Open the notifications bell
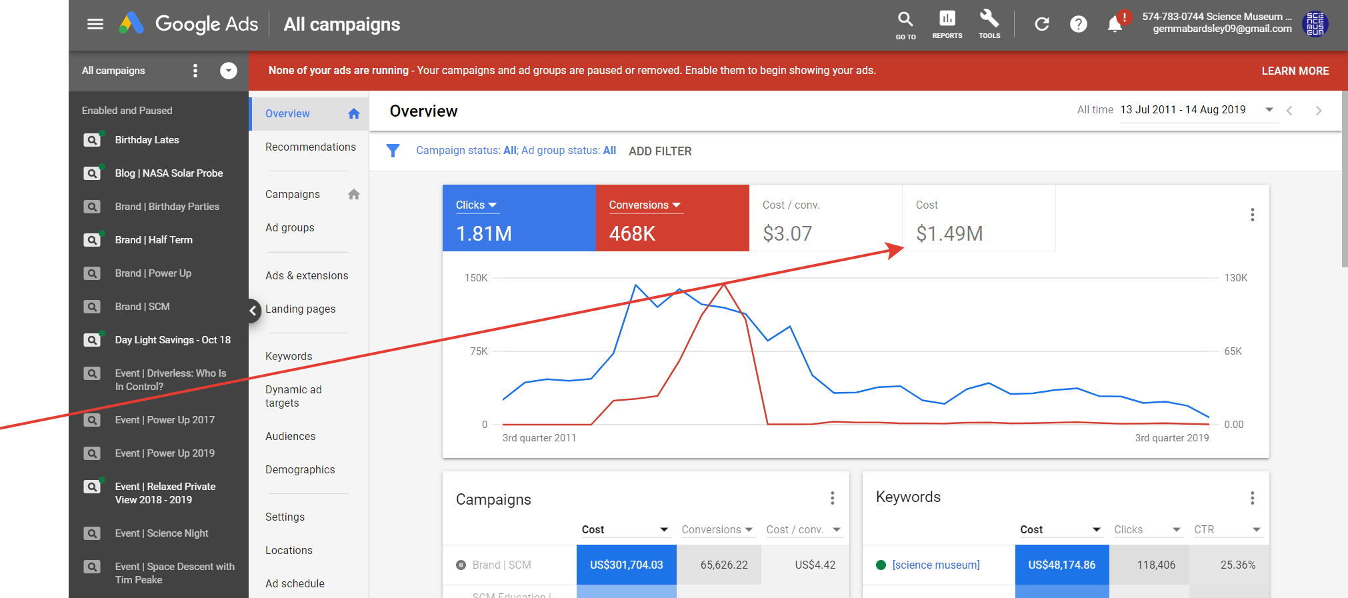 [x=1115, y=25]
